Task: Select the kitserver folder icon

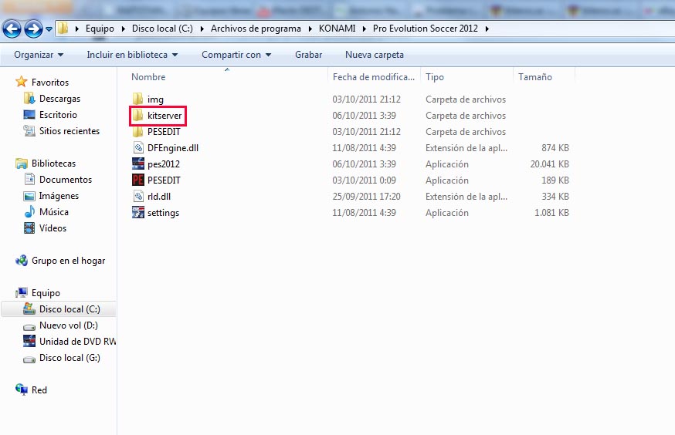Action: [137, 115]
